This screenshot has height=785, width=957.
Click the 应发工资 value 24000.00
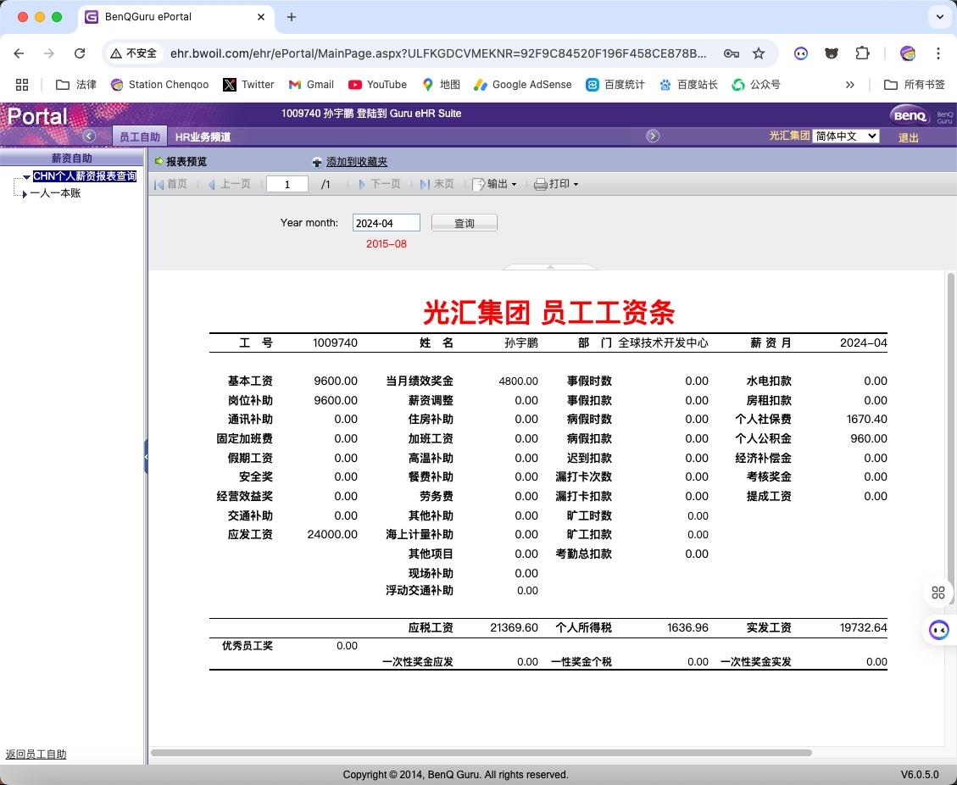coord(332,535)
